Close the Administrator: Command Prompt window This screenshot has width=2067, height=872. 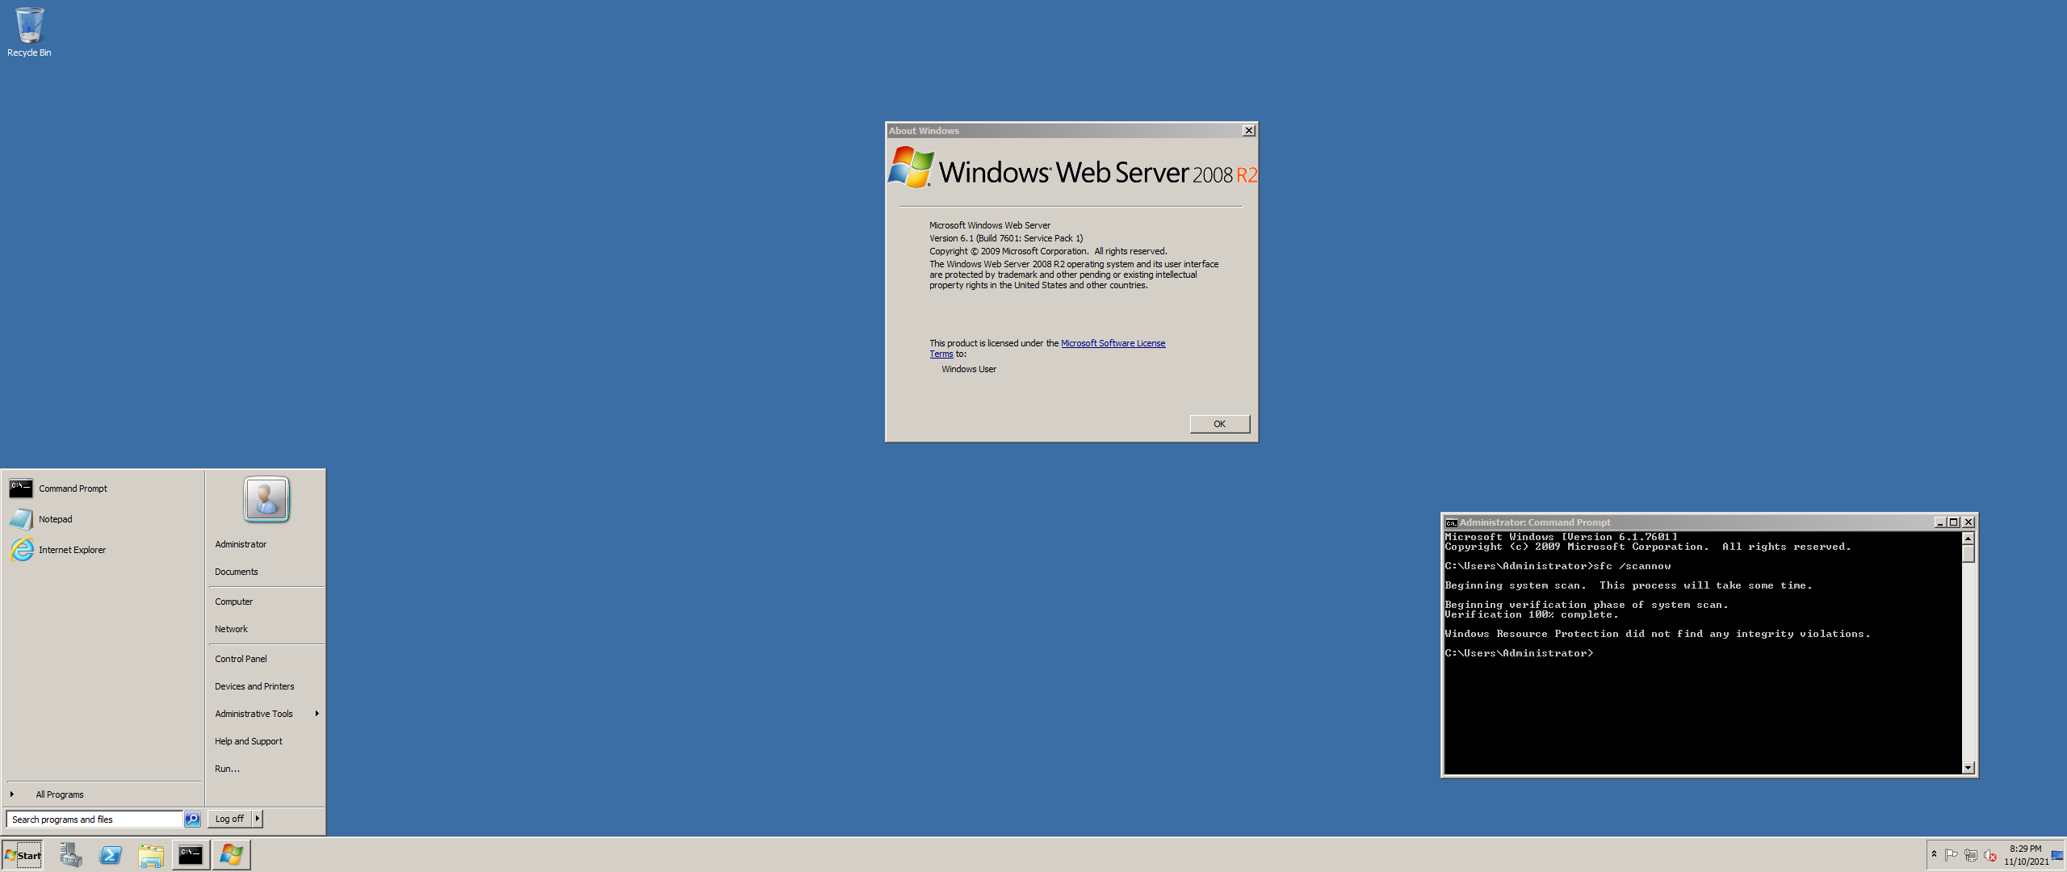pos(1968,522)
